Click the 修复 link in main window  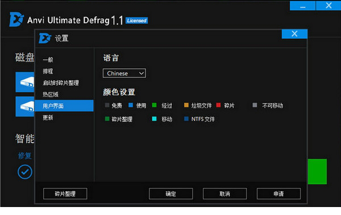tap(25, 156)
